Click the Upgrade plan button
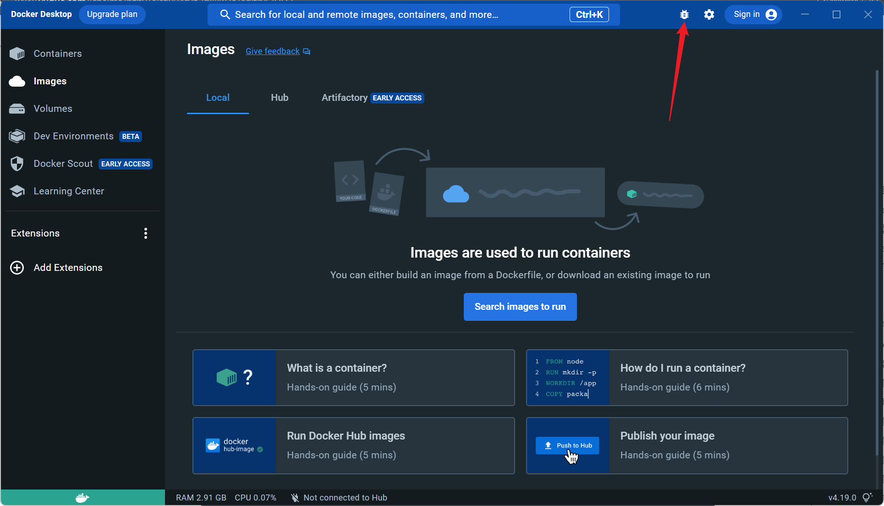Screen dimensions: 884x506 point(112,14)
